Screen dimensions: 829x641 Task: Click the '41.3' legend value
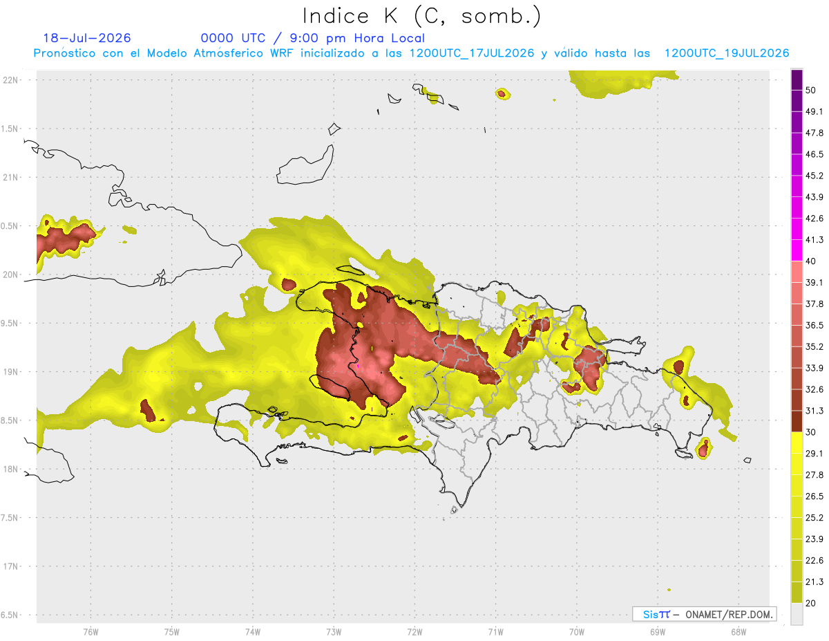[x=814, y=240]
